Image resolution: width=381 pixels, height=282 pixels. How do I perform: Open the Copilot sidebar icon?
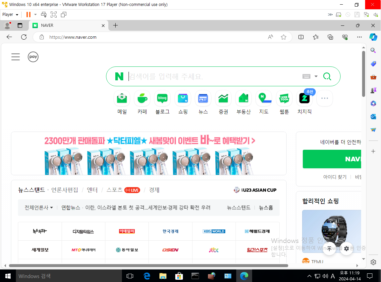click(373, 37)
